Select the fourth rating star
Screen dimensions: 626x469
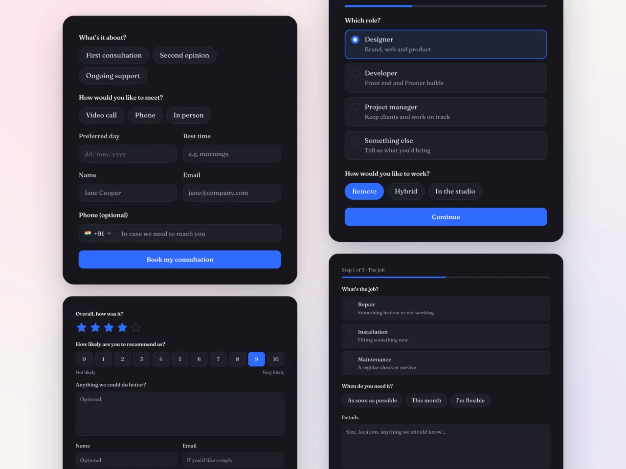click(x=122, y=327)
